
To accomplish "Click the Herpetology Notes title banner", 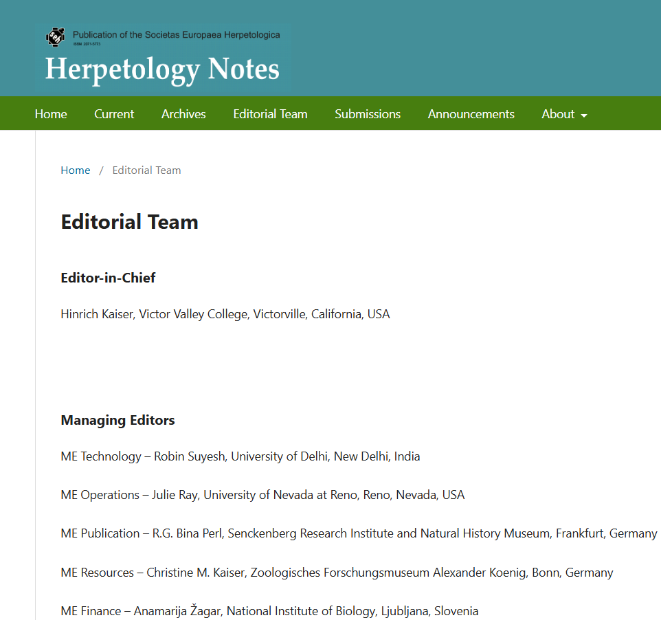I will [x=162, y=69].
